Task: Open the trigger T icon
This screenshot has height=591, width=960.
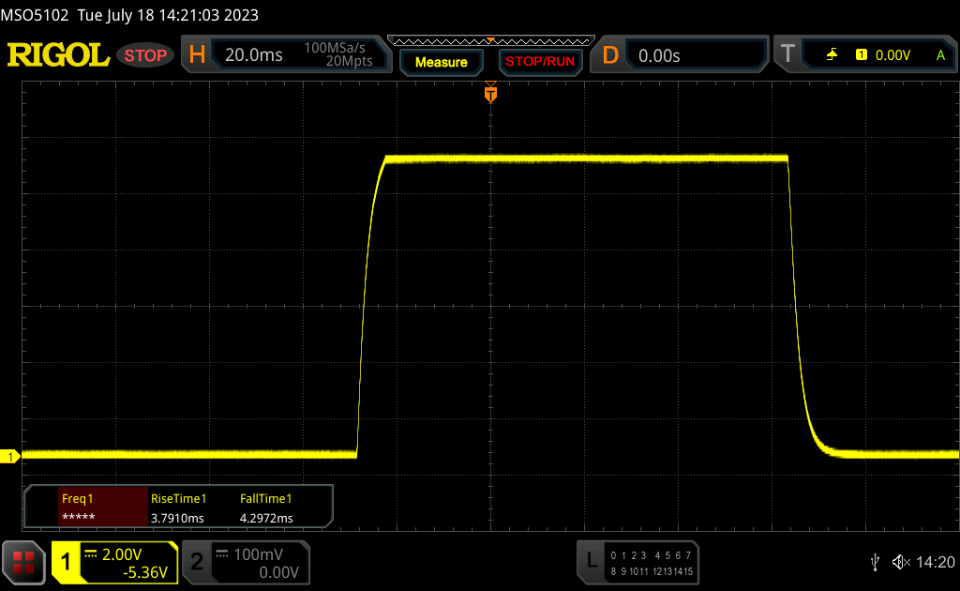Action: [788, 53]
